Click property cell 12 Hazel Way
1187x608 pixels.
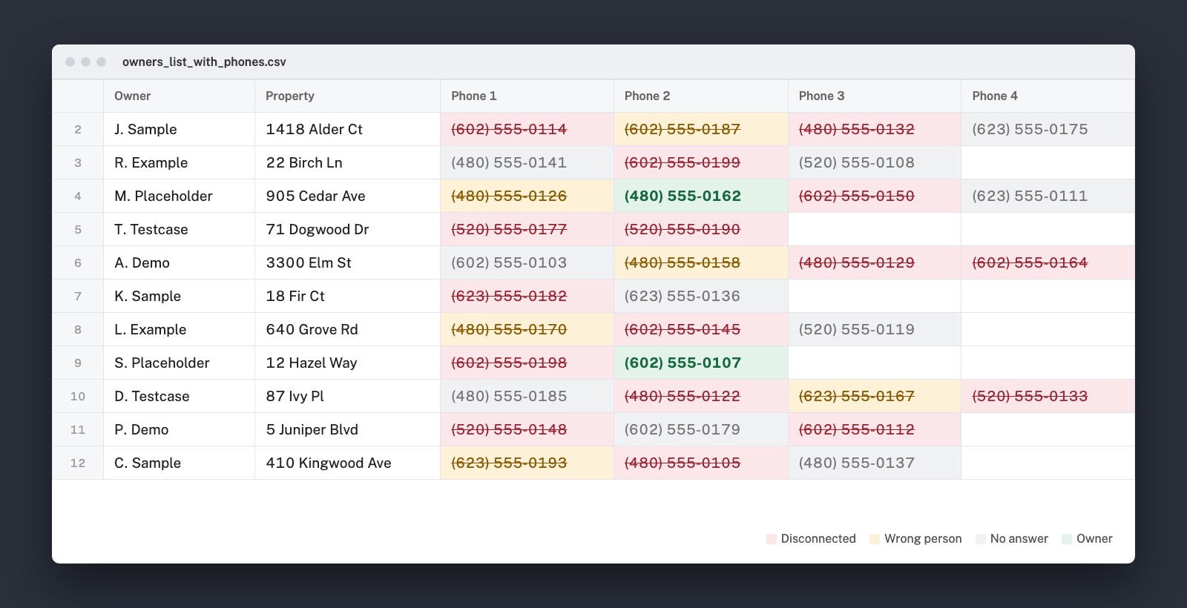347,363
